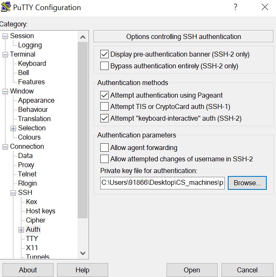Image resolution: width=276 pixels, height=277 pixels.
Task: Select Terminal category
Action: [23, 54]
